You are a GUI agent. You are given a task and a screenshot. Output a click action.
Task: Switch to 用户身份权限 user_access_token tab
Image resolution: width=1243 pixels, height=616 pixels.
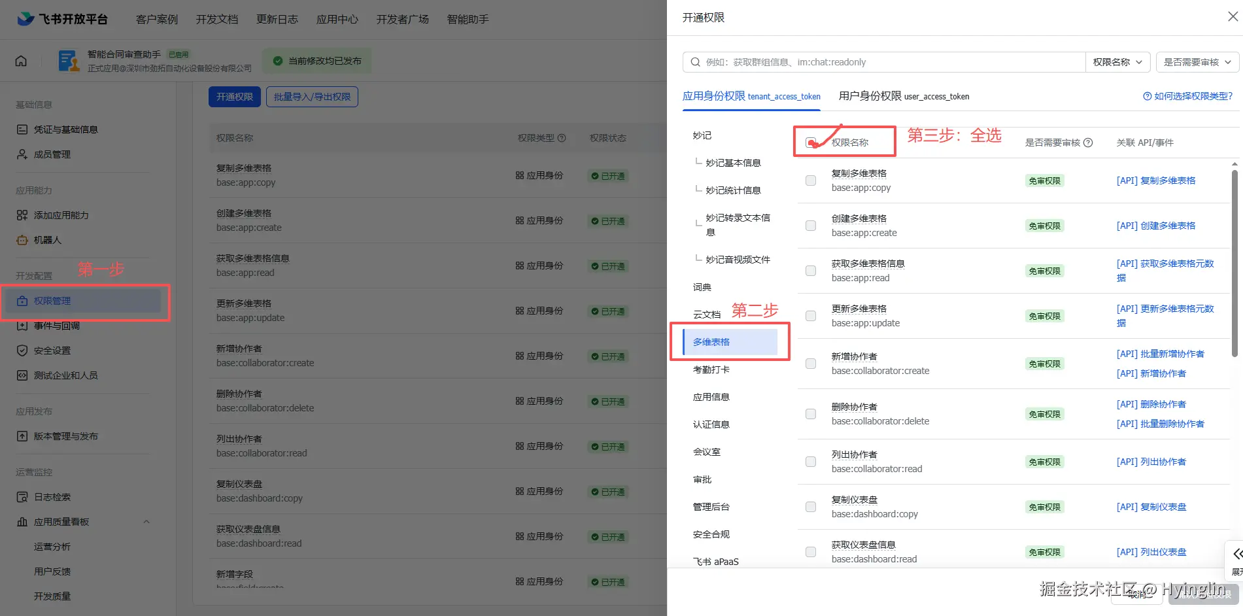click(904, 96)
